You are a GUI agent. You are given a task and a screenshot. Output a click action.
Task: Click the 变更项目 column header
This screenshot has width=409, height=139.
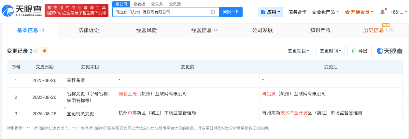click(90, 67)
